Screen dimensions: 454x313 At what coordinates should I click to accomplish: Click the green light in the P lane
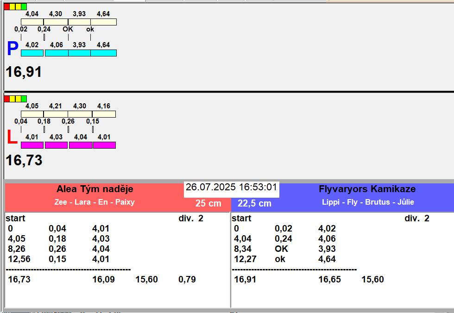point(24,7)
